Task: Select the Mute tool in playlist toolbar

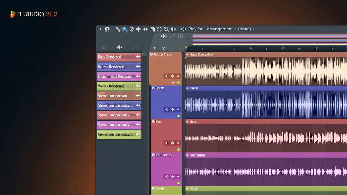Action: tap(138, 29)
